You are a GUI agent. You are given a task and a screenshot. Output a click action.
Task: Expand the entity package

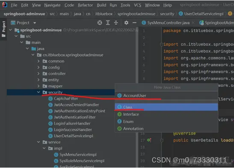coord(39,80)
